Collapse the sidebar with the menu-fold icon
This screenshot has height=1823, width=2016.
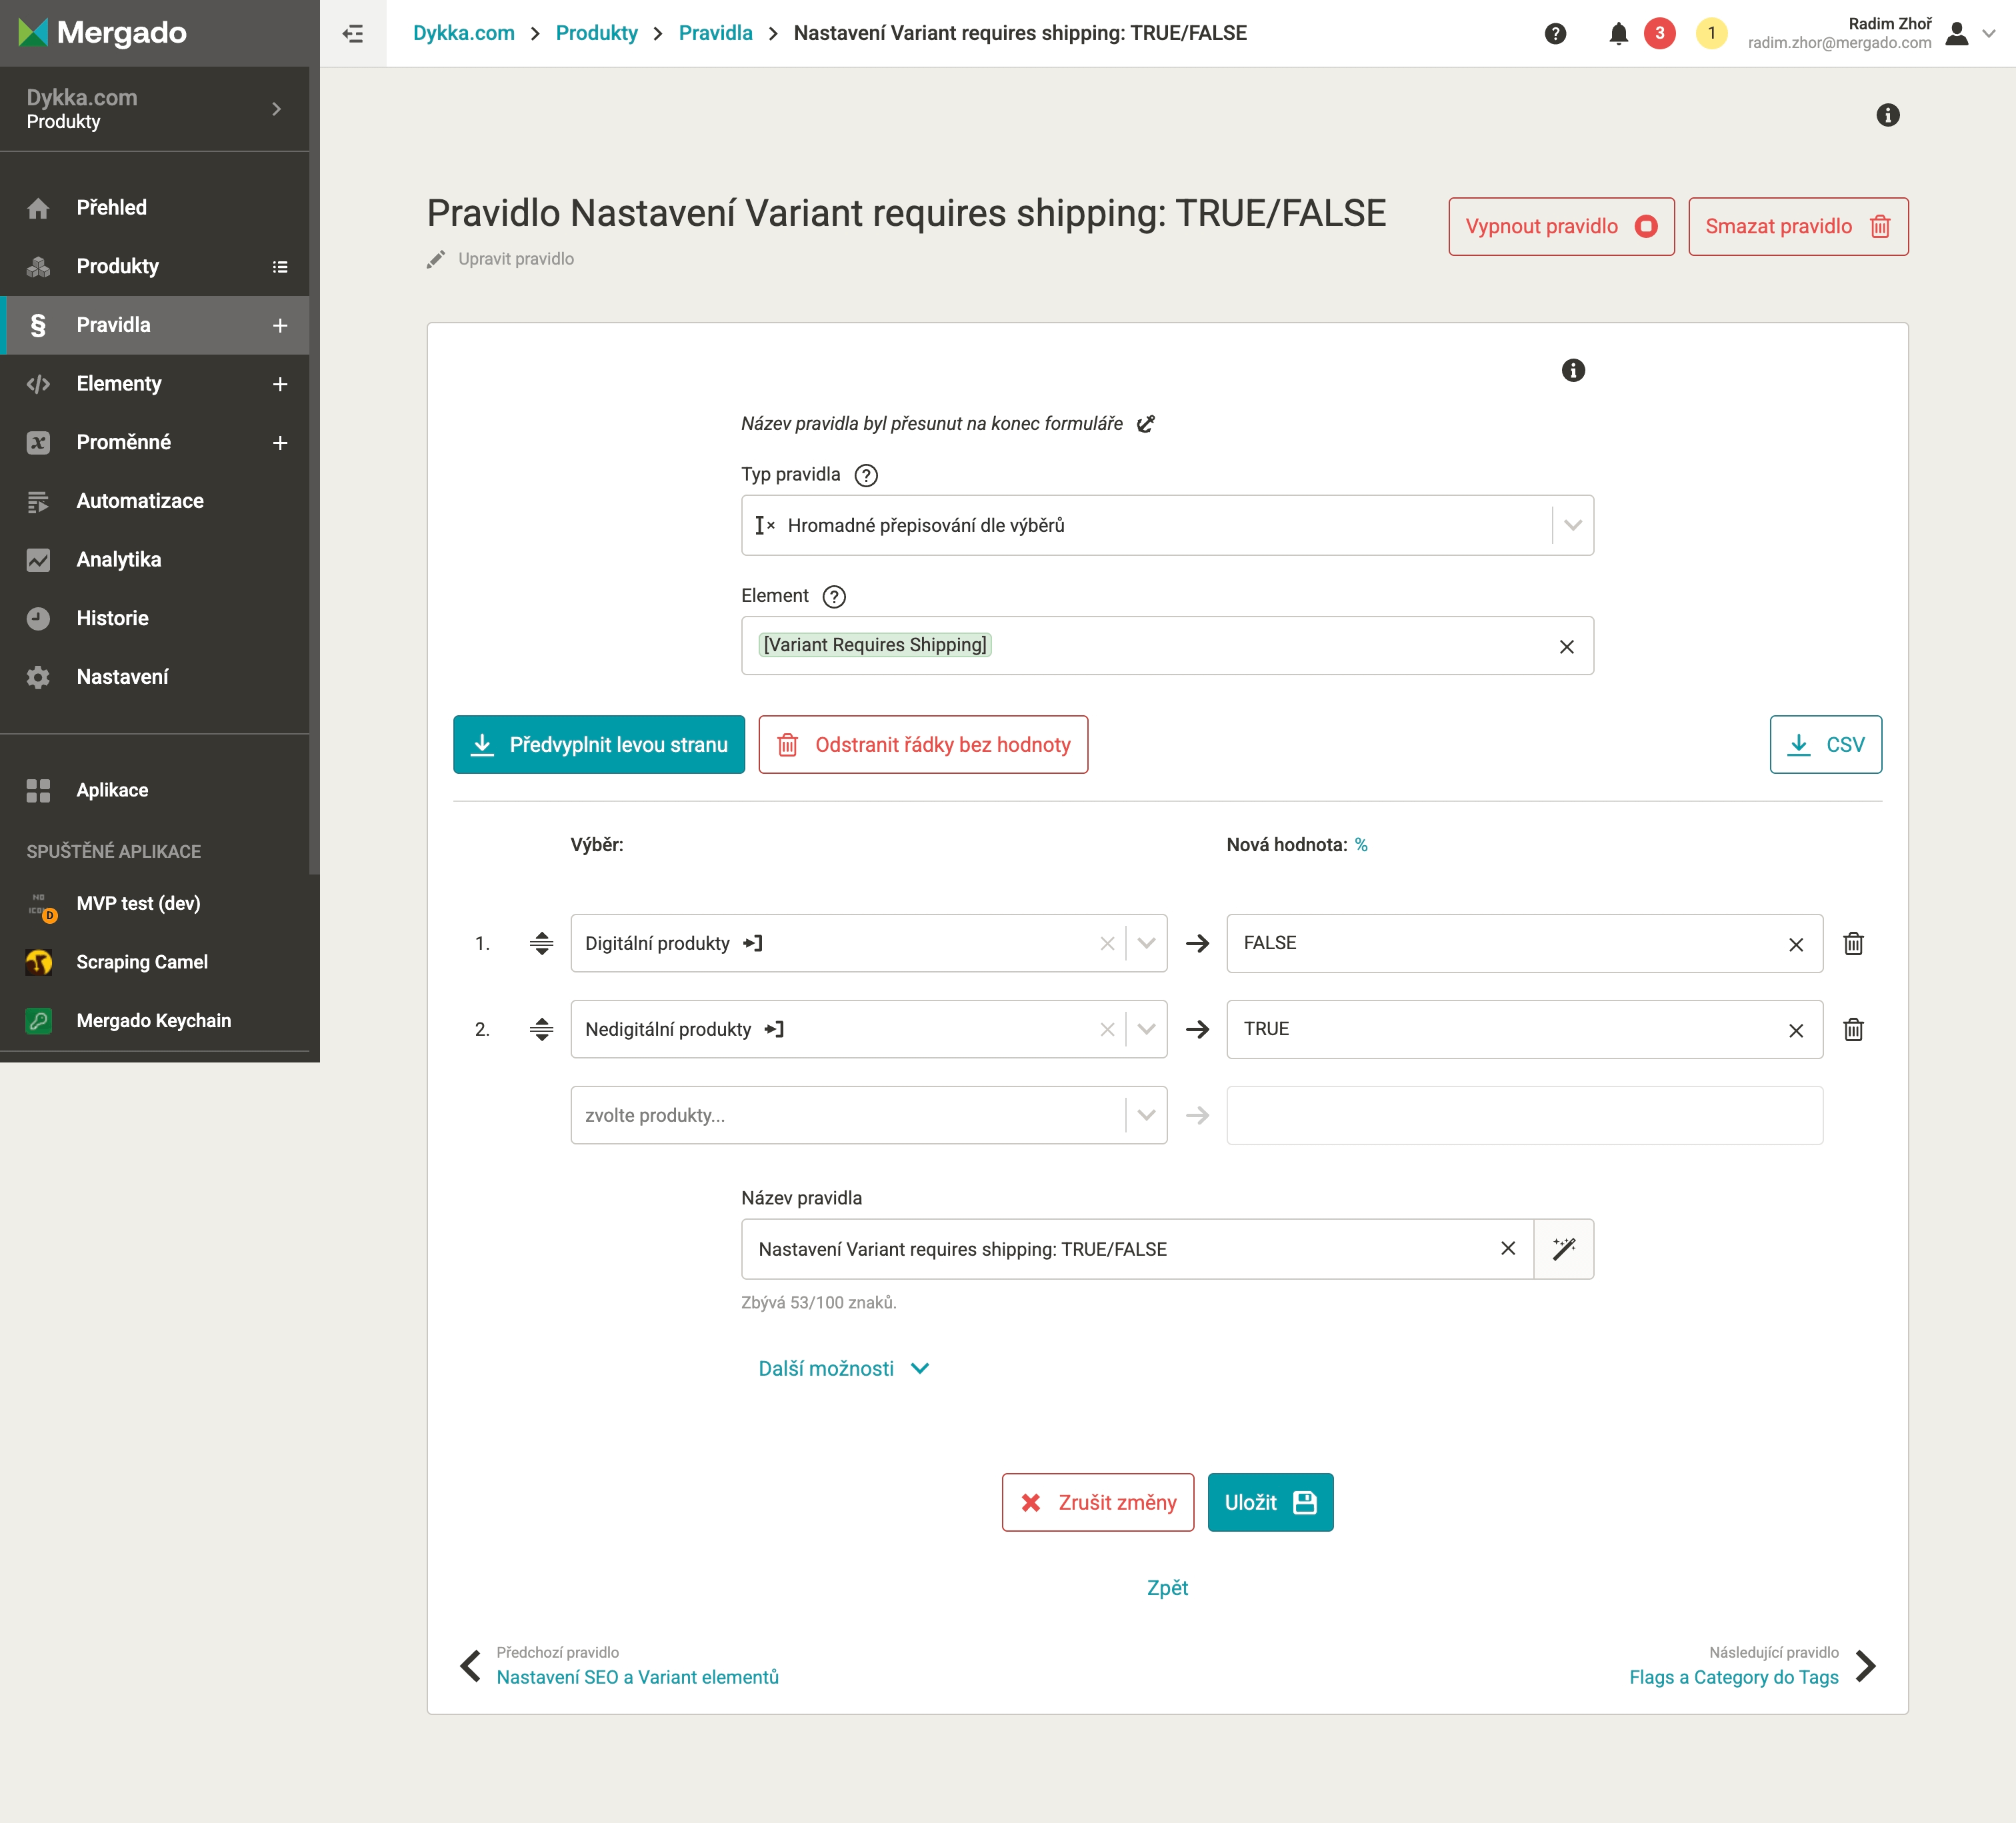(353, 34)
